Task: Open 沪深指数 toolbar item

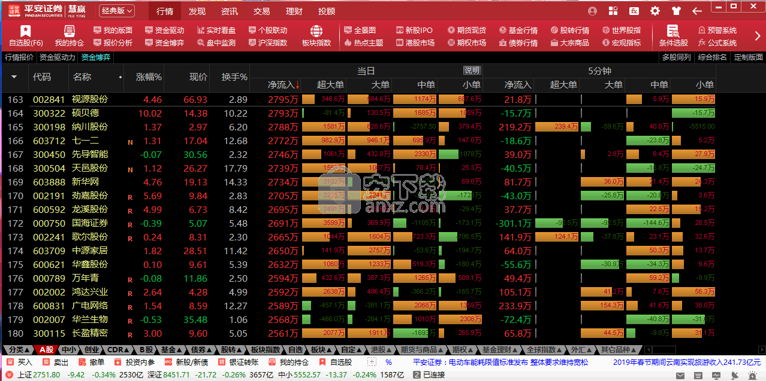Action: (x=267, y=42)
